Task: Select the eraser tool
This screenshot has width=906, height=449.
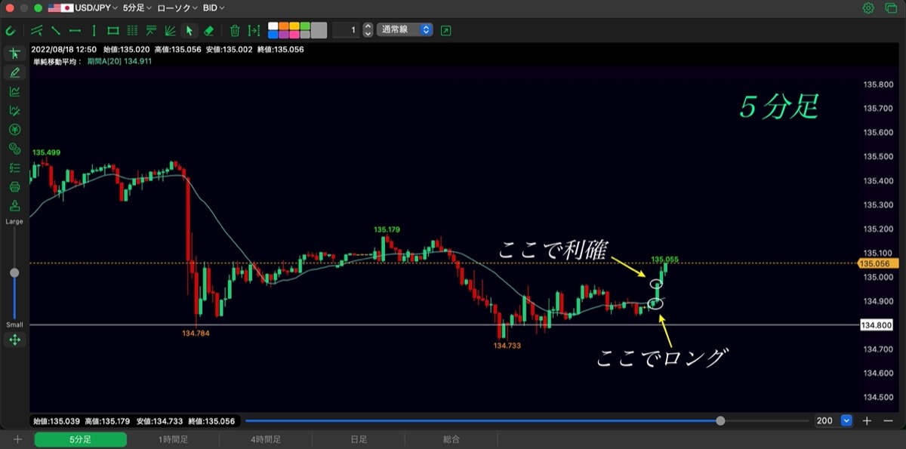Action: click(209, 30)
